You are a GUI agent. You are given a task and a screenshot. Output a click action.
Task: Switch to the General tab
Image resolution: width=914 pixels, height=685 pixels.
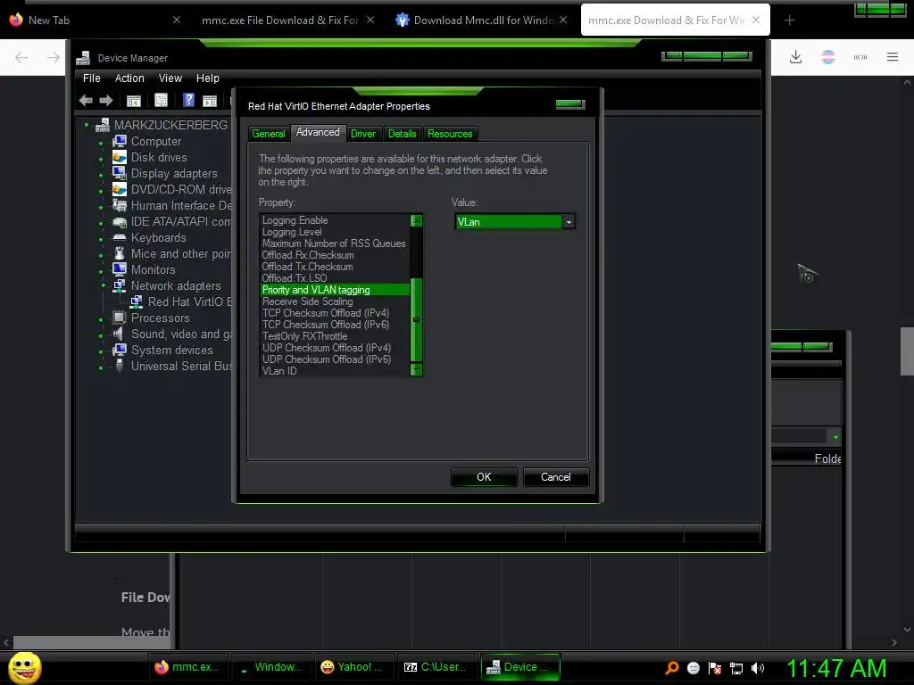pyautogui.click(x=268, y=134)
